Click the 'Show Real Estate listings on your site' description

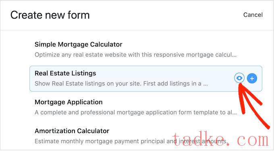121,84
